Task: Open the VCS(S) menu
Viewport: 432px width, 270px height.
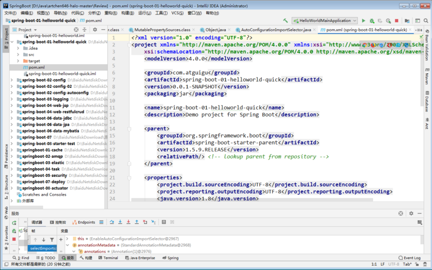Action: pos(178,13)
